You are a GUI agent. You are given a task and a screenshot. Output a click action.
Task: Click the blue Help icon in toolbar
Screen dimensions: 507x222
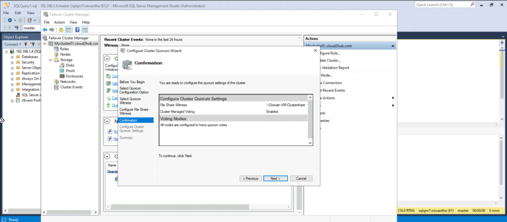[77, 30]
